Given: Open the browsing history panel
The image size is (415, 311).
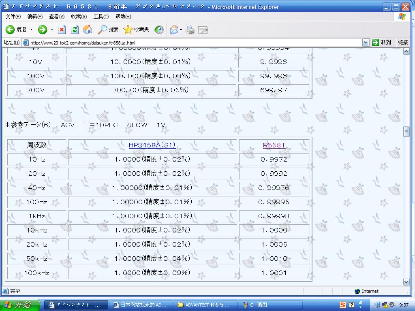Looking at the screenshot, I should [159, 29].
